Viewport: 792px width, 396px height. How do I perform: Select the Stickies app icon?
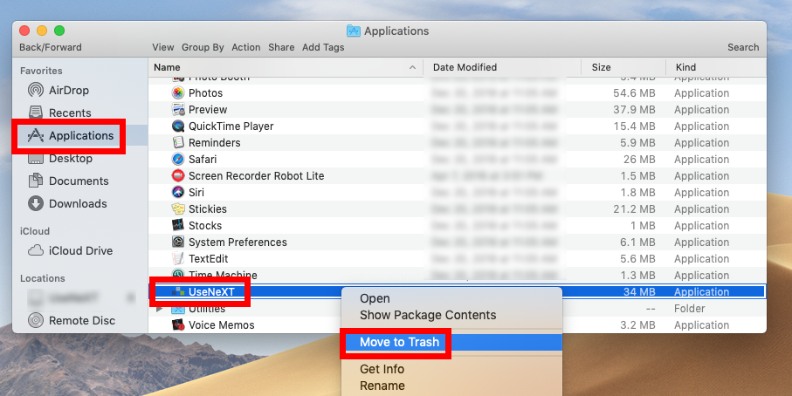pyautogui.click(x=178, y=208)
